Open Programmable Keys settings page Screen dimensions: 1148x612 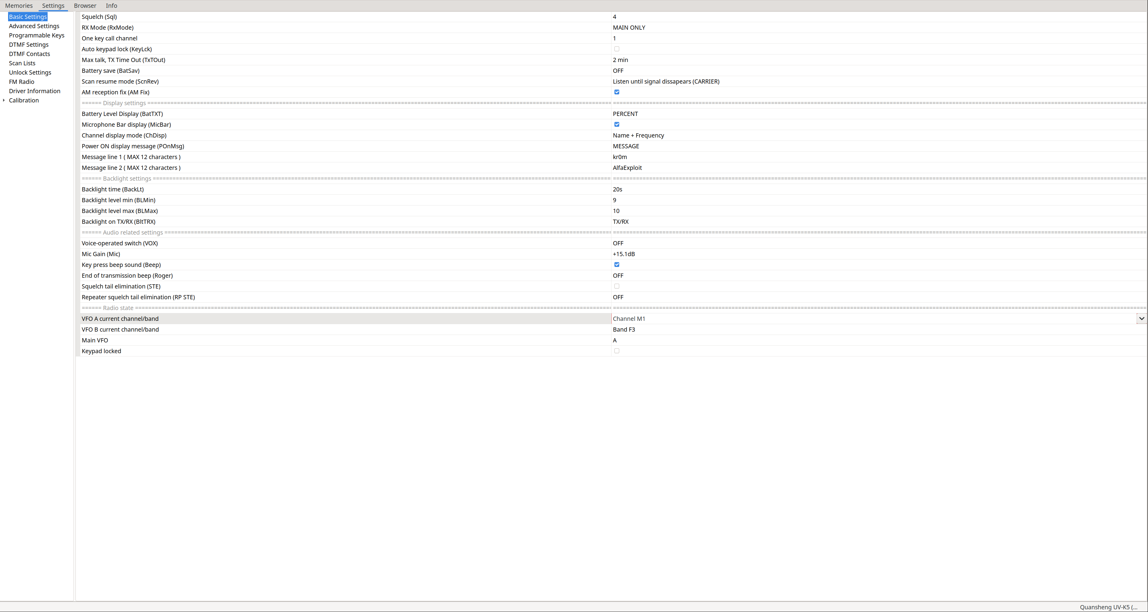37,36
